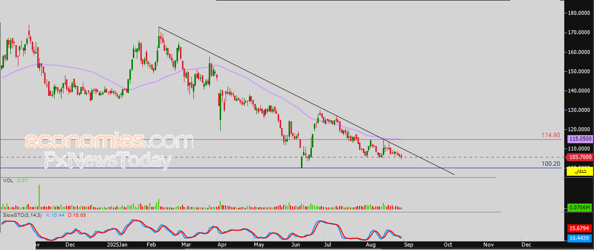This screenshot has height=250, width=594.
Task: Click the 160.0000 price axis label
Action: coord(579,52)
